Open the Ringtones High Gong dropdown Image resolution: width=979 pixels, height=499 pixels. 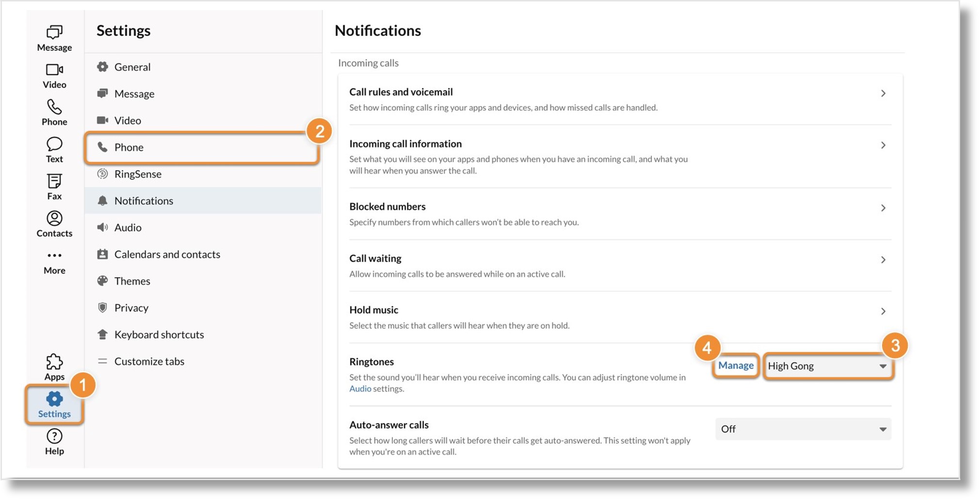[828, 366]
